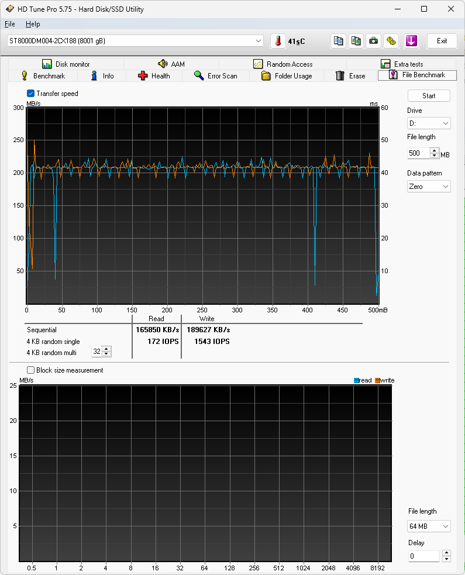Switch to the Health tab
The width and height of the screenshot is (465, 575).
pyautogui.click(x=154, y=76)
